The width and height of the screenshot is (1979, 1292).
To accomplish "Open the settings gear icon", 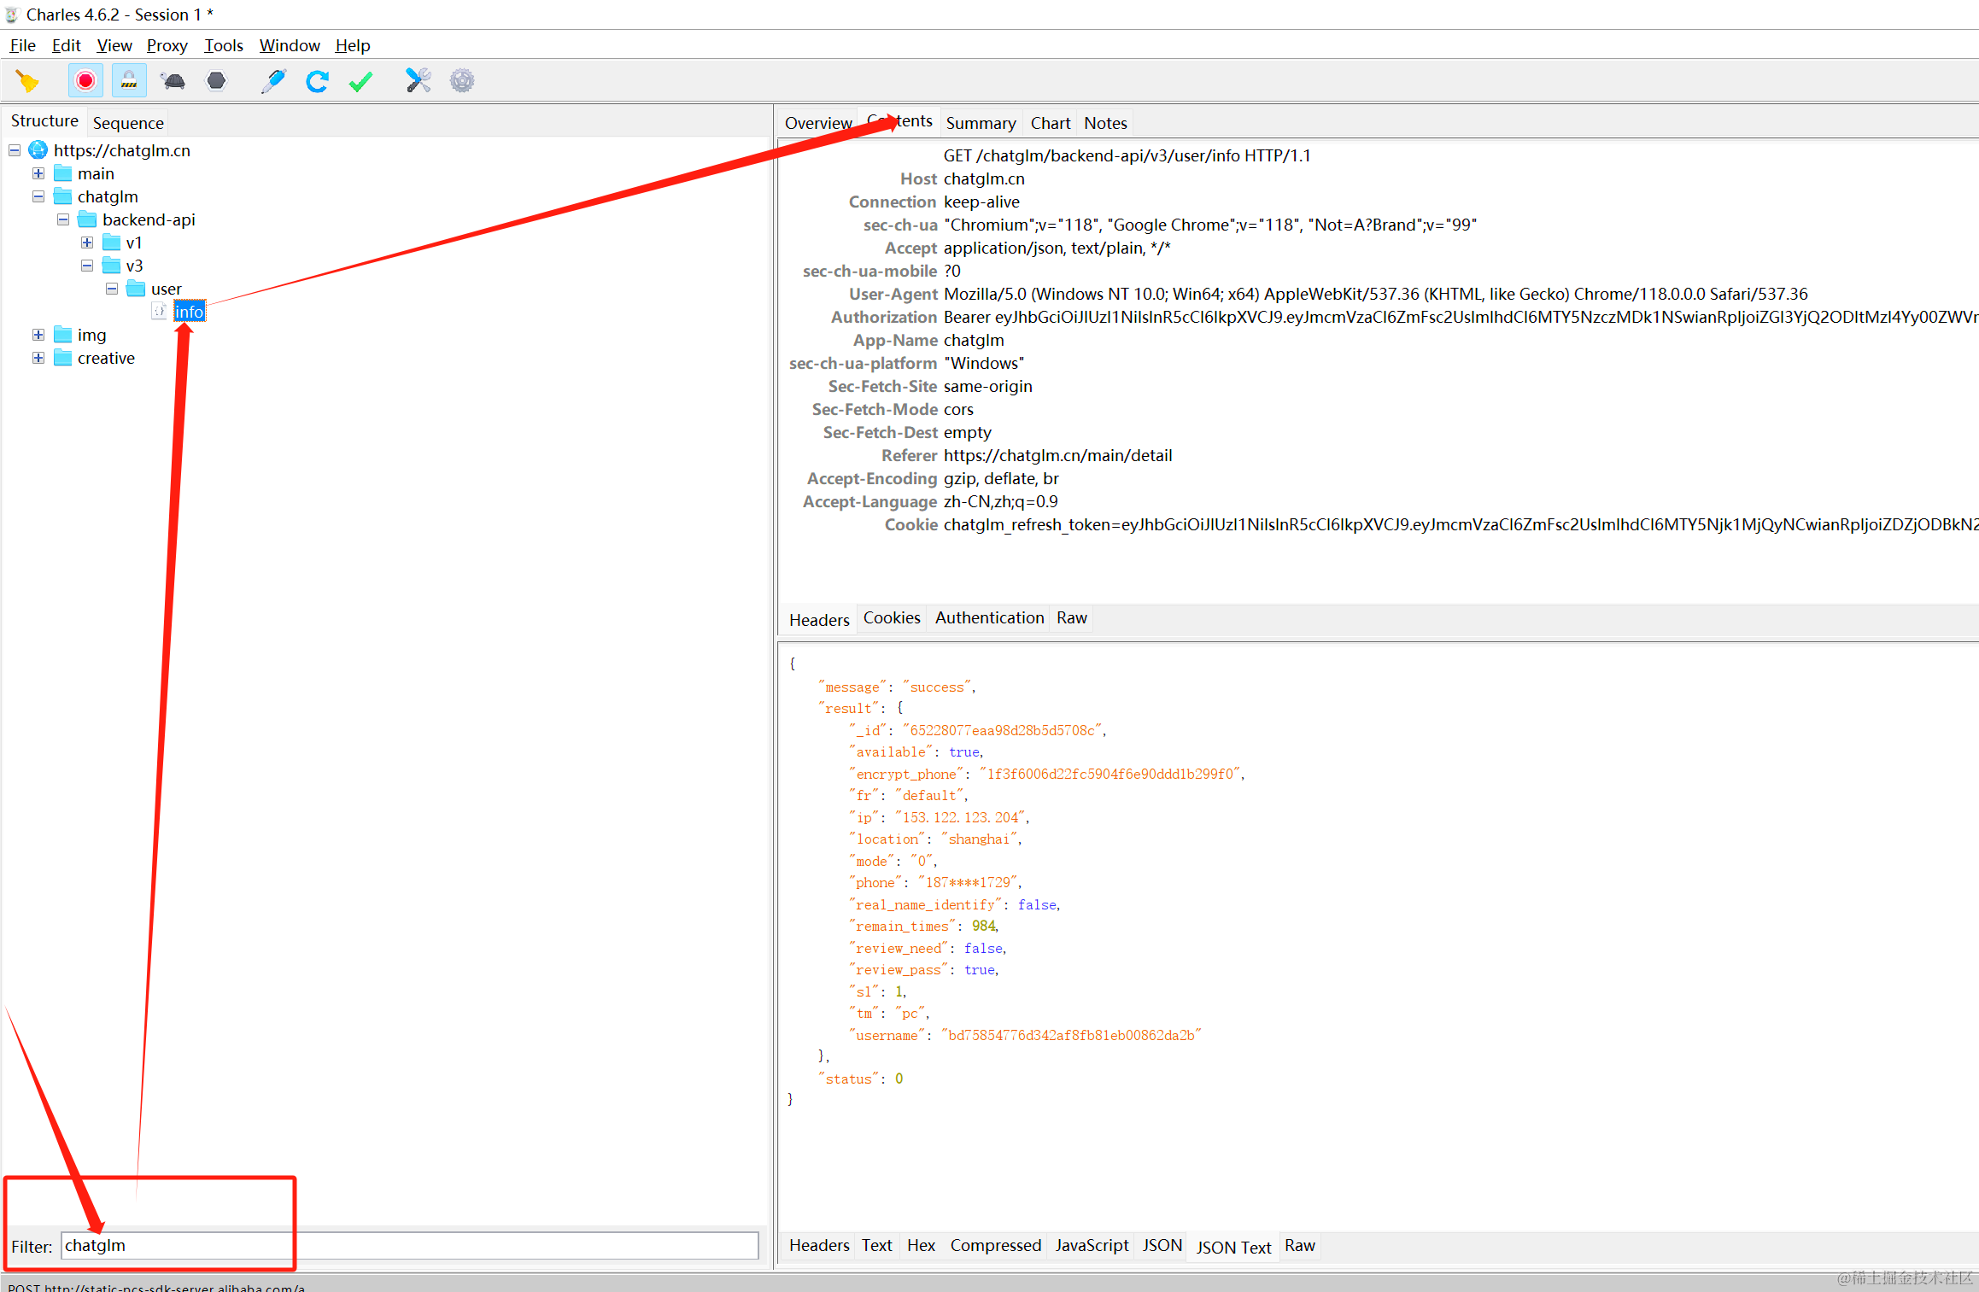I will (462, 81).
